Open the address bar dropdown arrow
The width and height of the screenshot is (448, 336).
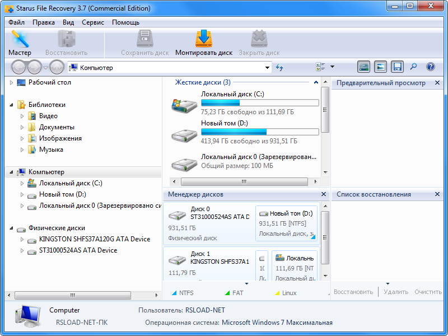[x=267, y=68]
